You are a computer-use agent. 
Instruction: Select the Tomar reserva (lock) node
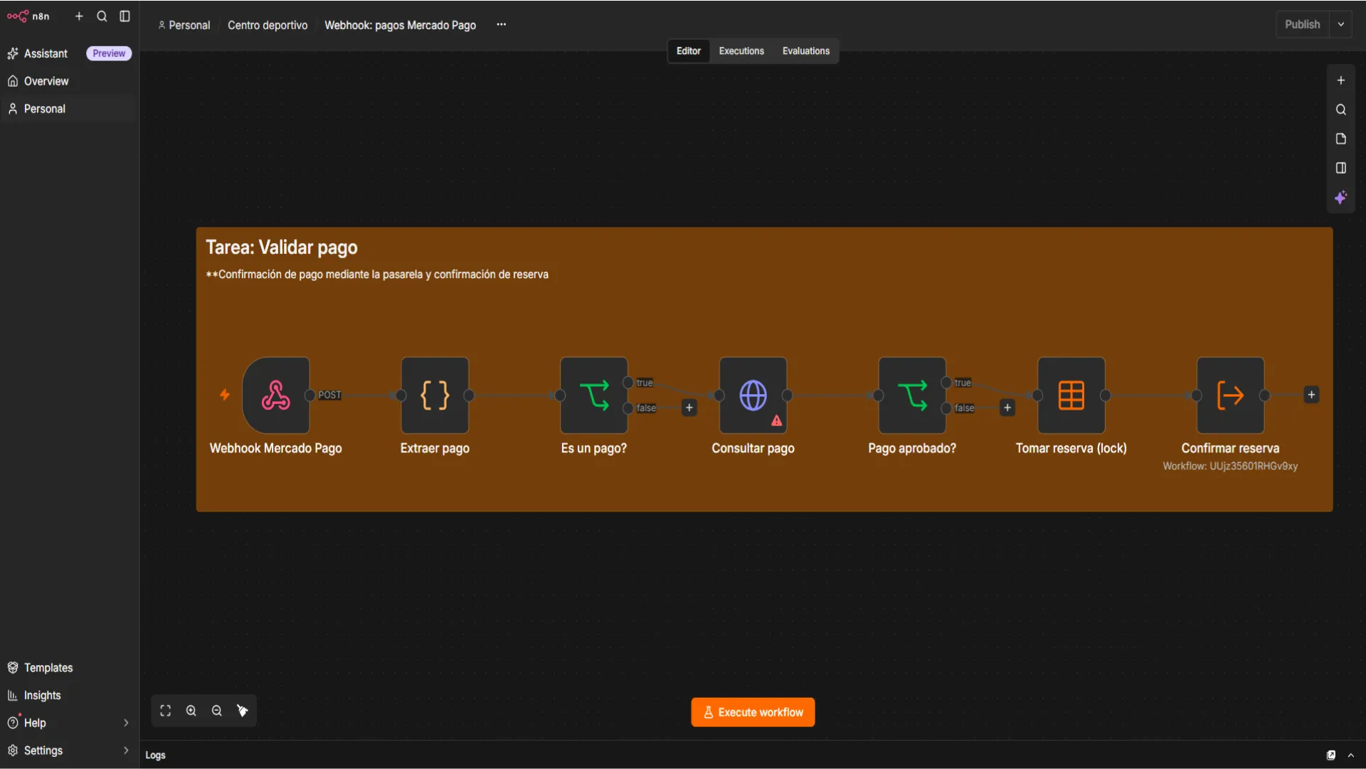pos(1071,395)
